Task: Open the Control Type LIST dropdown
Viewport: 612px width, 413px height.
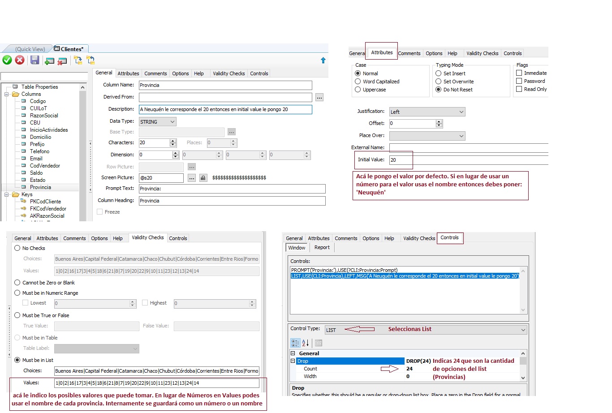Action: pyautogui.click(x=426, y=330)
